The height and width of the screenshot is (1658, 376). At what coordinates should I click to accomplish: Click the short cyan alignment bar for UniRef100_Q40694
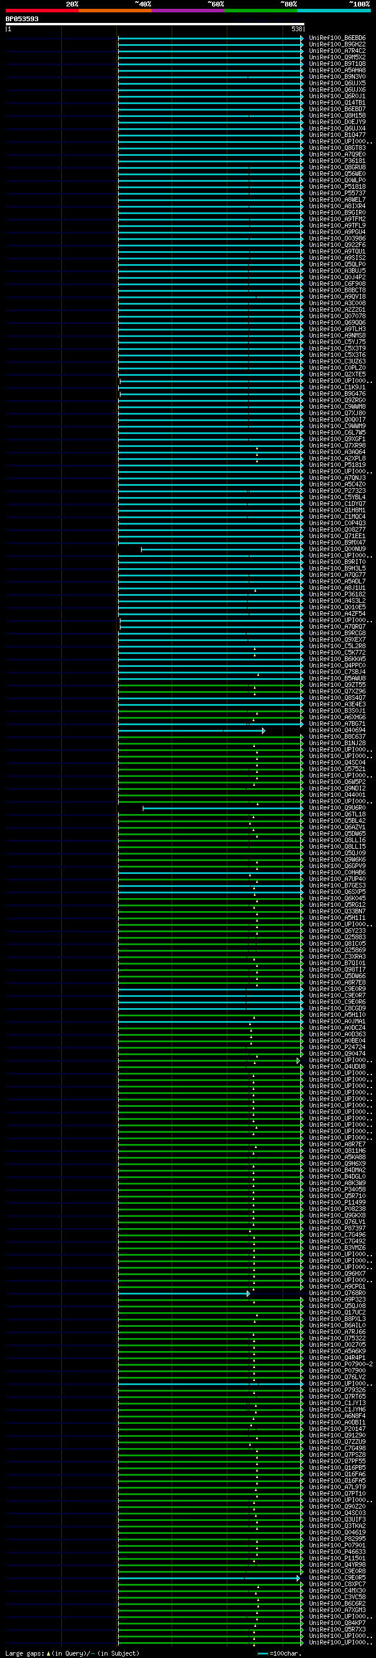tap(191, 730)
